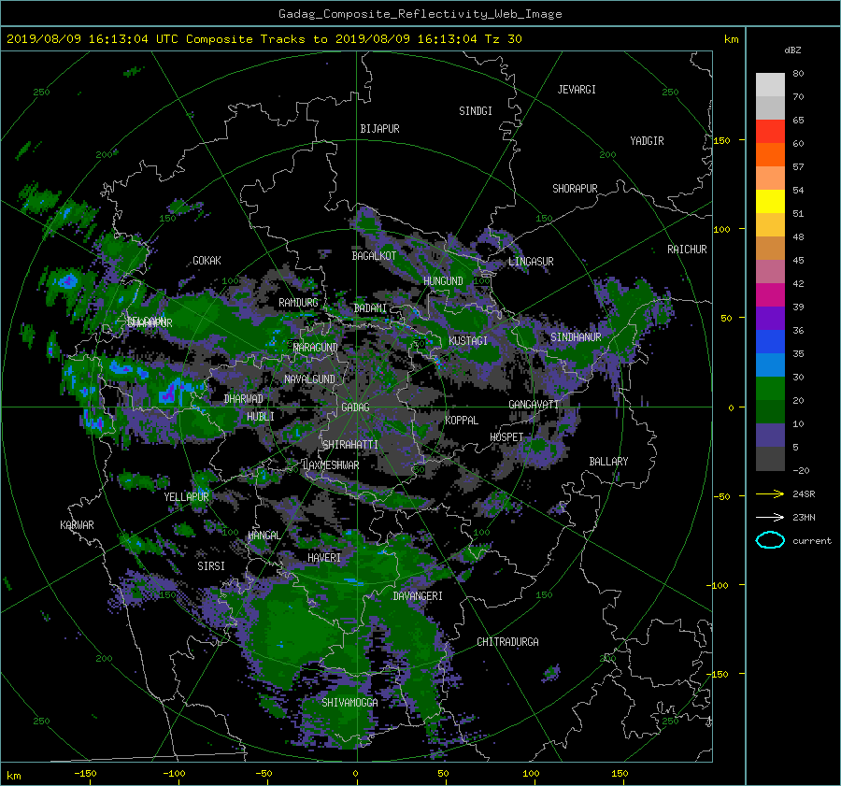The width and height of the screenshot is (841, 786).
Task: Click the white 23MN arrow legend icon
Action: (770, 517)
